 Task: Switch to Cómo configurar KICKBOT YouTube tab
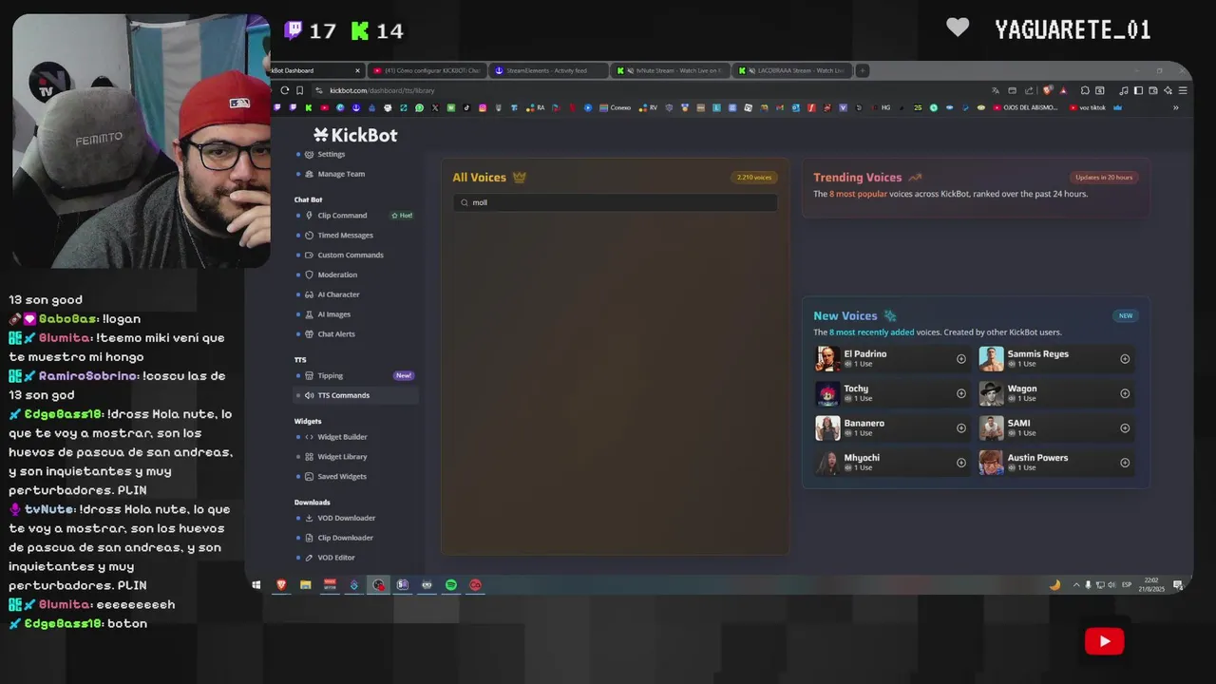[x=427, y=70]
